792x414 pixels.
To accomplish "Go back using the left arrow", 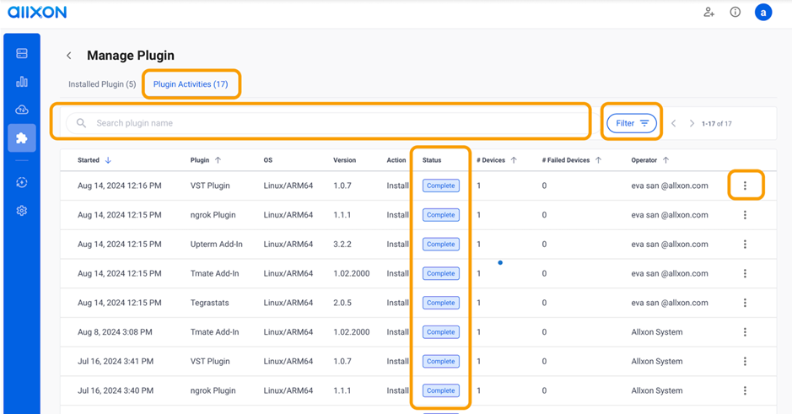I will 69,56.
